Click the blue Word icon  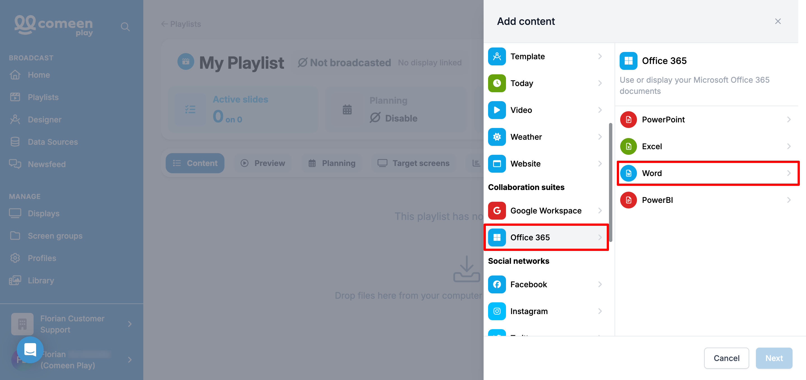[628, 174]
